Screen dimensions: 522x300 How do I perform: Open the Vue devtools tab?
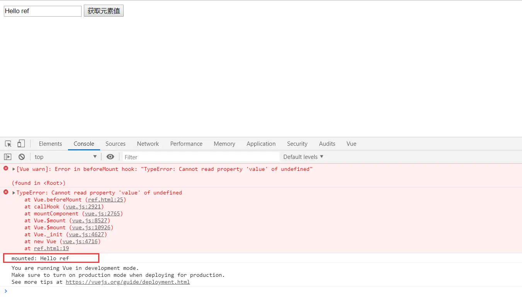point(351,143)
